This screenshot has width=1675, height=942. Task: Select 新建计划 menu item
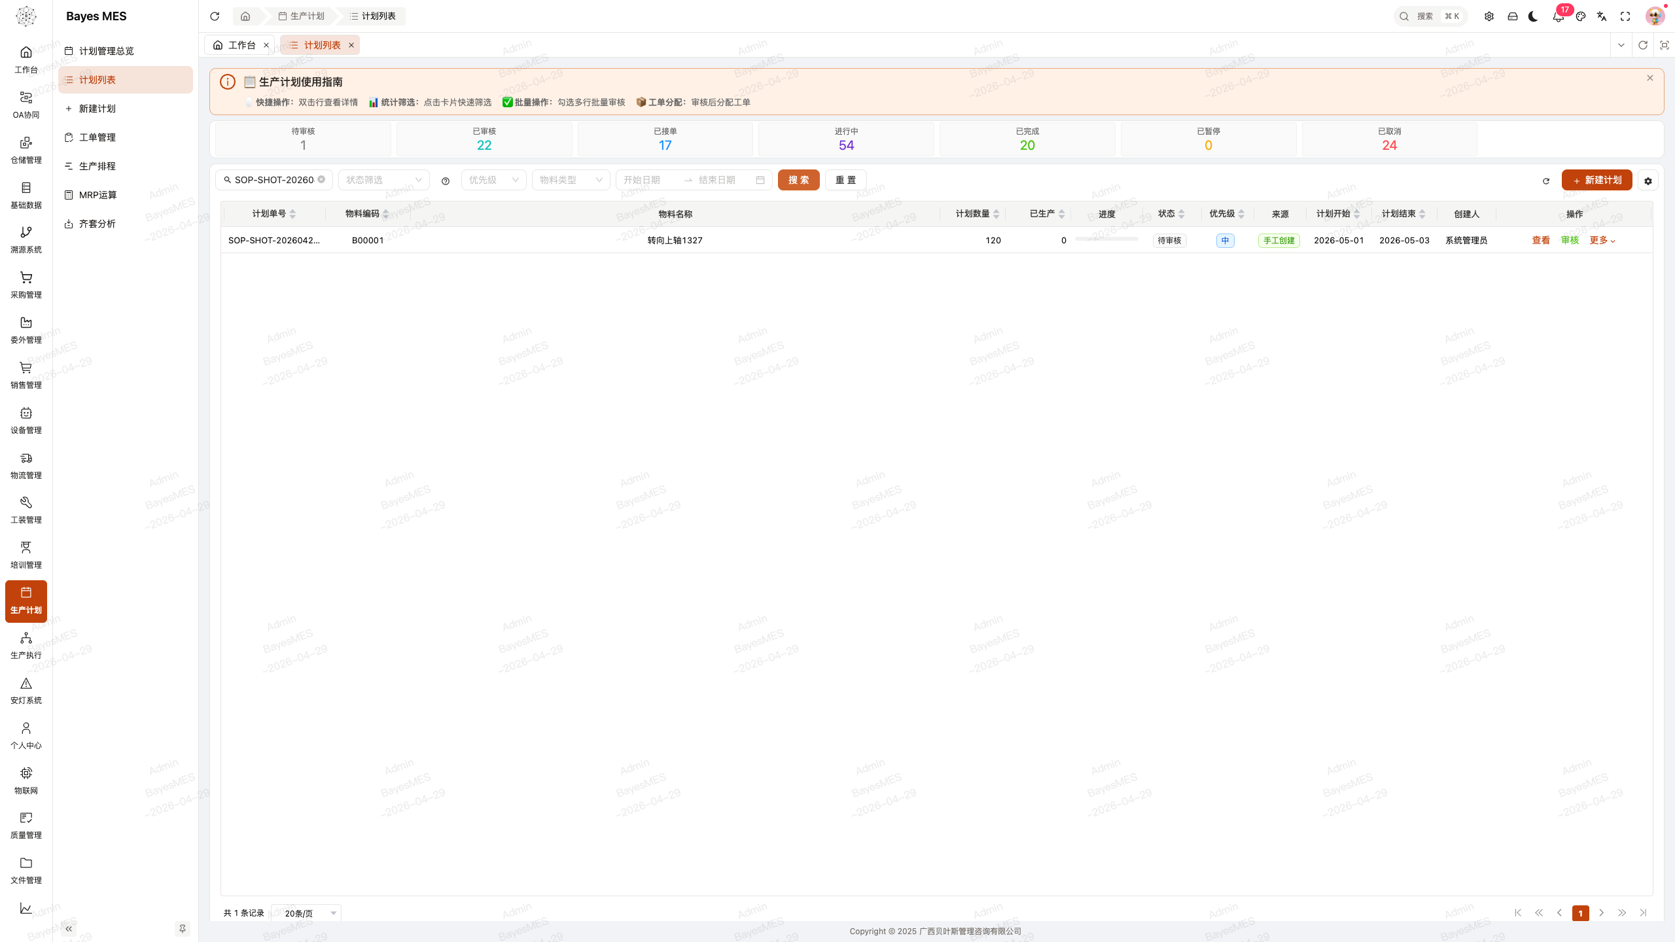tap(126, 109)
